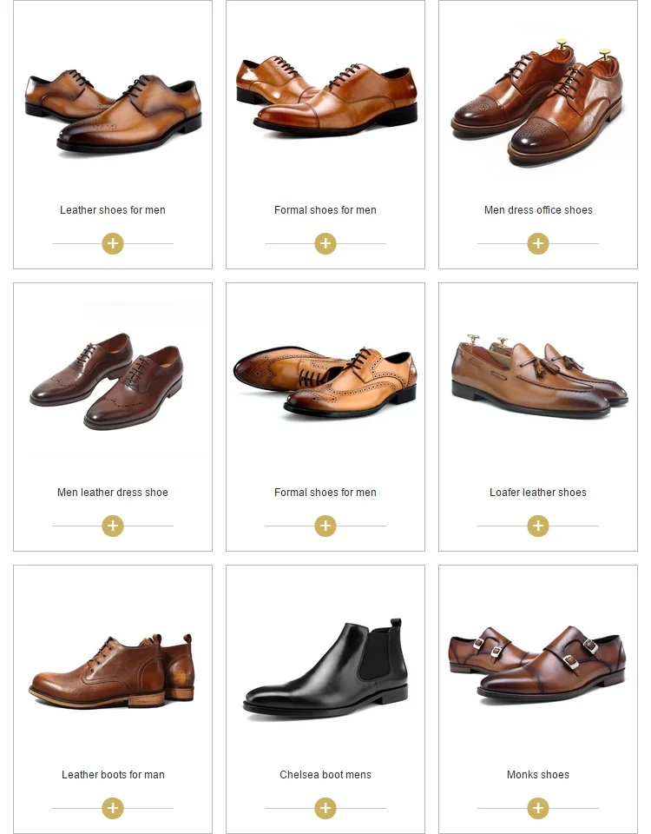Tap the plus icon under Monks shoes

click(538, 808)
